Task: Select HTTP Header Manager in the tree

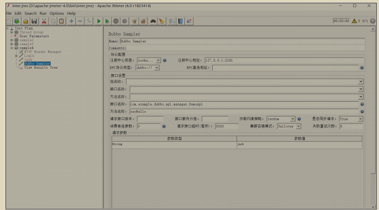Action: [x=43, y=52]
